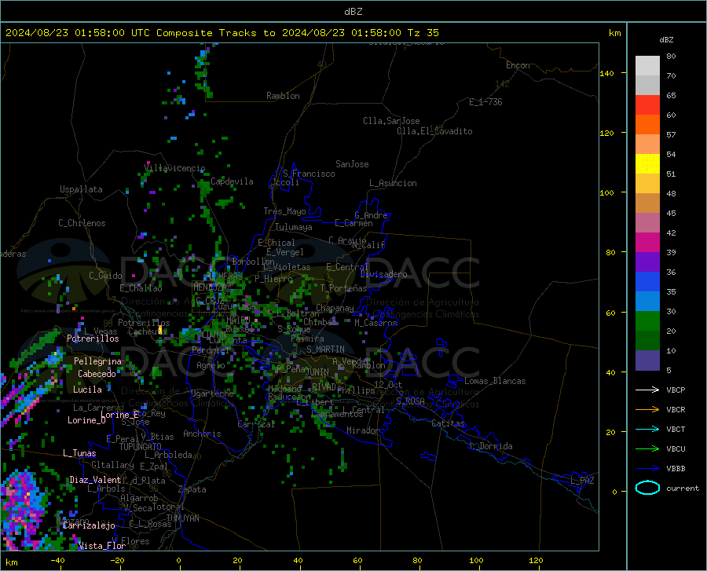
Task: Click the Villavicencio map label
Action: (x=174, y=168)
